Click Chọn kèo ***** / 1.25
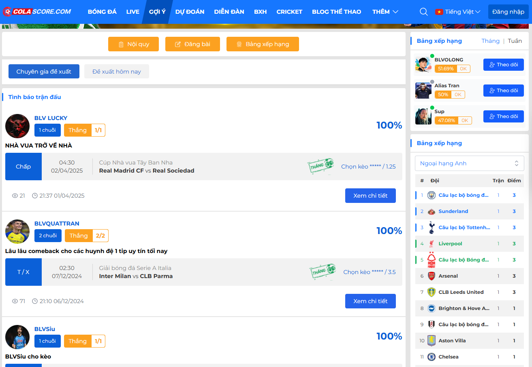This screenshot has height=367, width=532. [368, 167]
